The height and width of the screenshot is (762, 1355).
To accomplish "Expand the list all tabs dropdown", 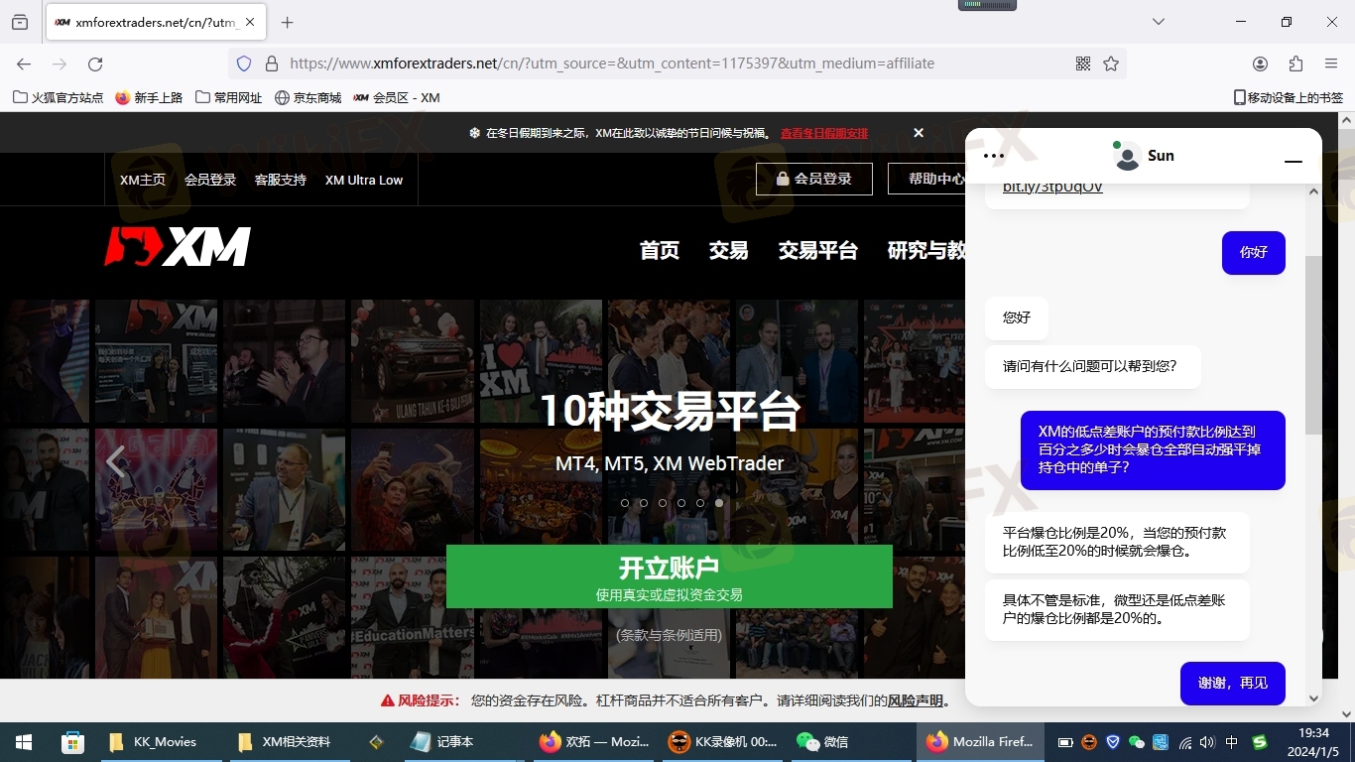I will [1159, 22].
